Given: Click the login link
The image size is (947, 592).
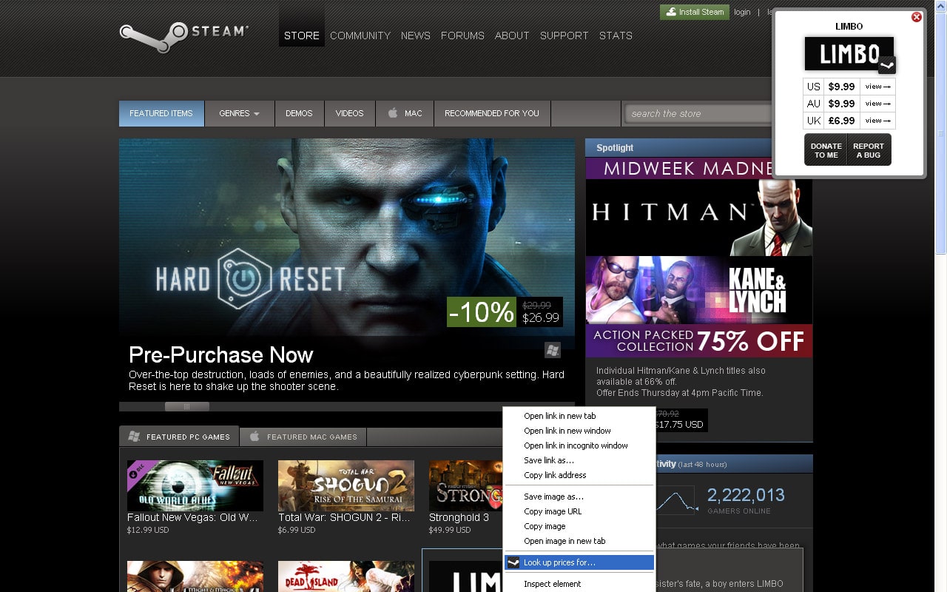Looking at the screenshot, I should [742, 12].
